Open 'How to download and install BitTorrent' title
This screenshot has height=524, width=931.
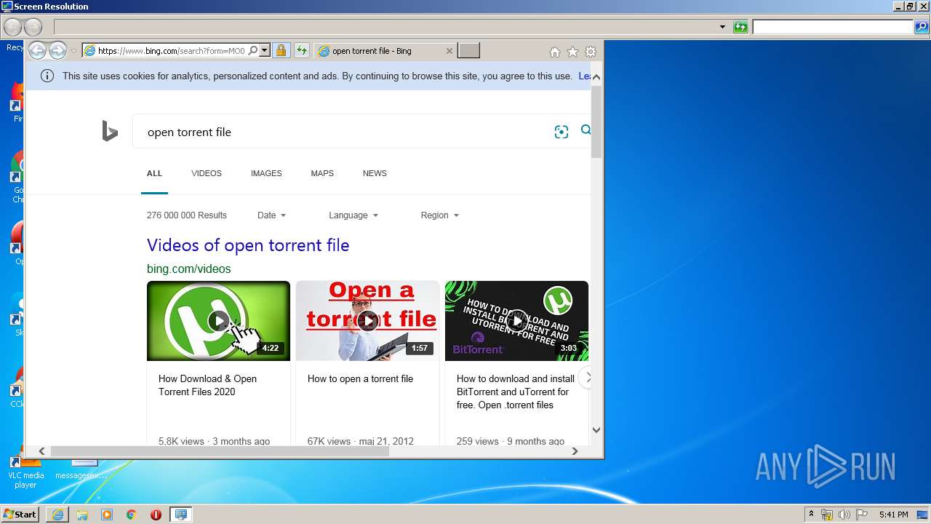point(515,392)
